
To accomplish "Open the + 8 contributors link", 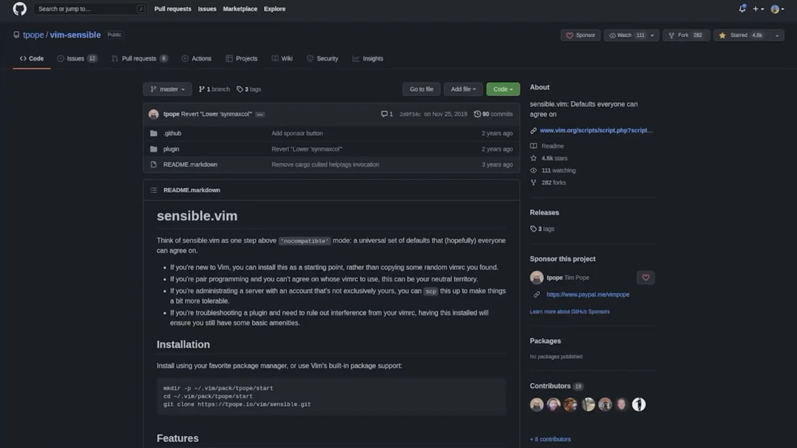I will tap(550, 439).
